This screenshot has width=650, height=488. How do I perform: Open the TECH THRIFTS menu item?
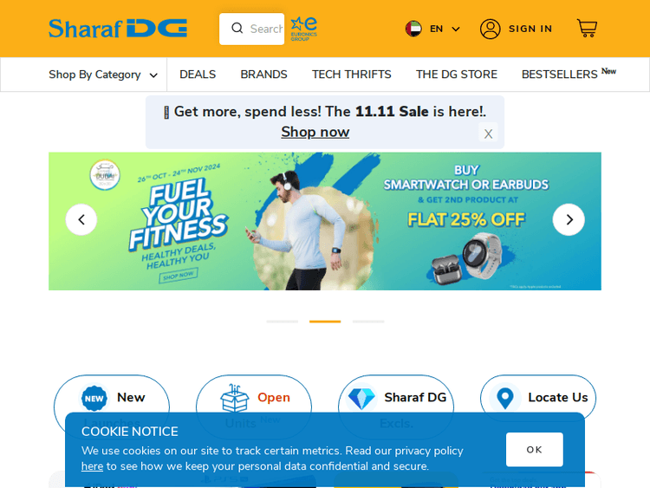pos(352,75)
